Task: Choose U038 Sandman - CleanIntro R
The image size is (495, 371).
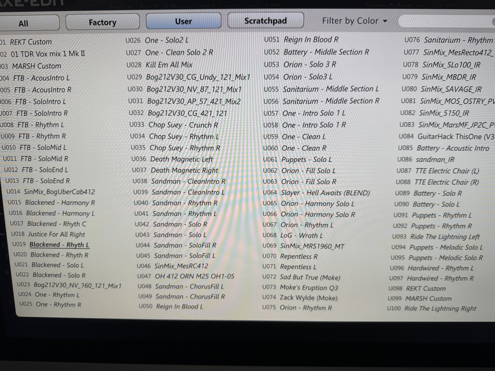Action: [179, 181]
